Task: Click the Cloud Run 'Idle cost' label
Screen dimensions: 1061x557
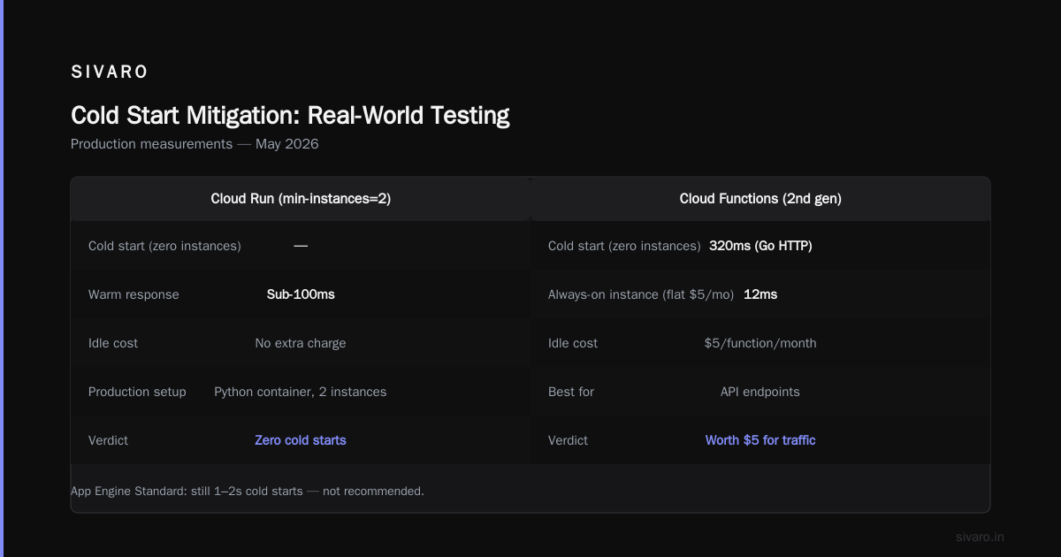Action: [x=113, y=343]
